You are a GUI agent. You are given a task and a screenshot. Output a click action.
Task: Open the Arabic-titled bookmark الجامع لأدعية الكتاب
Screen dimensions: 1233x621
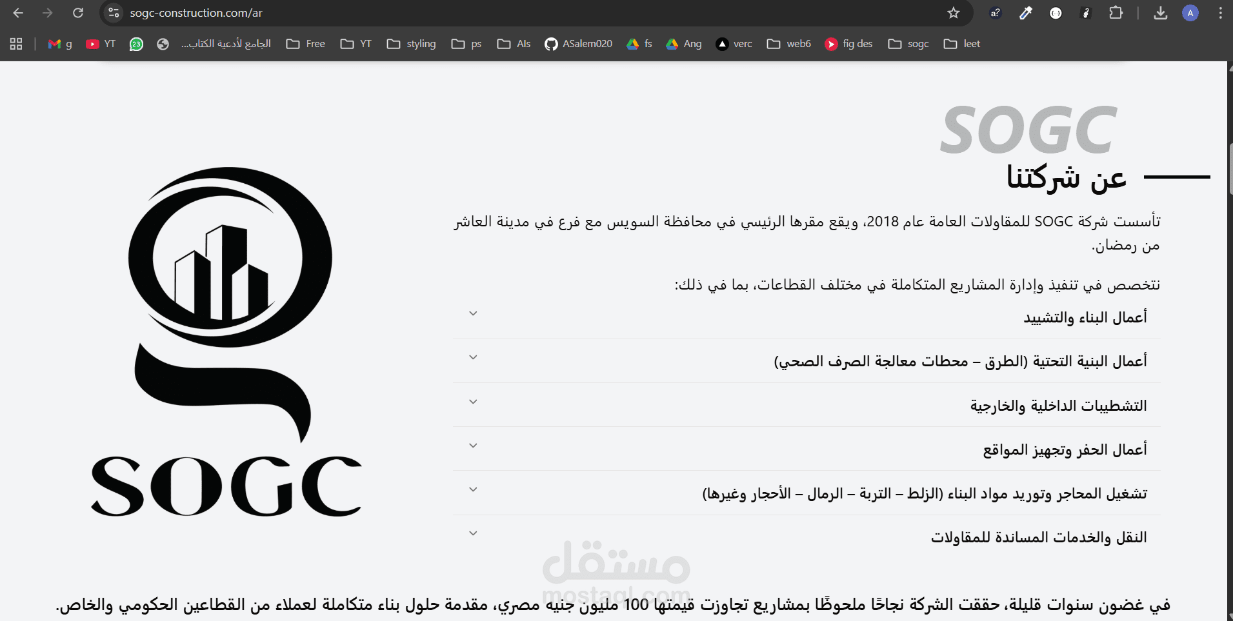(226, 44)
